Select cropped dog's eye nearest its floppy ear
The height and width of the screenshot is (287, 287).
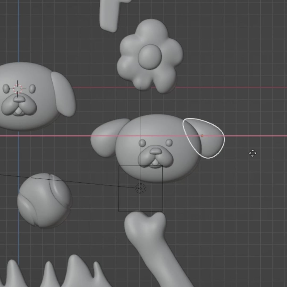tap(32, 88)
